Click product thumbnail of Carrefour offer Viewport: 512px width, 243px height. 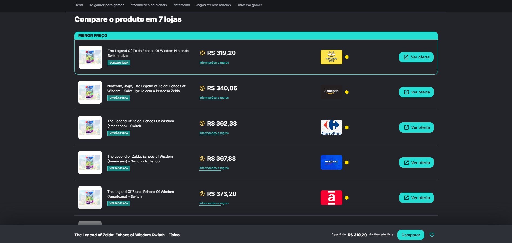[x=90, y=127]
